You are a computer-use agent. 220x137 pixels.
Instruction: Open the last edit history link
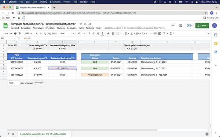135,28
